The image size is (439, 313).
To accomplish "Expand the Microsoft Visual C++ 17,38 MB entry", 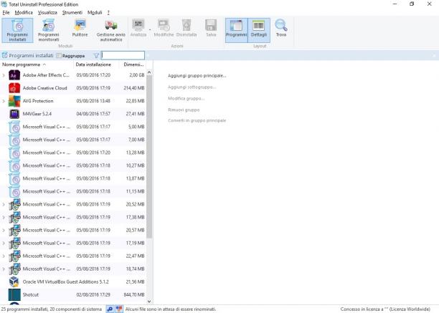I will pyautogui.click(x=4, y=217).
